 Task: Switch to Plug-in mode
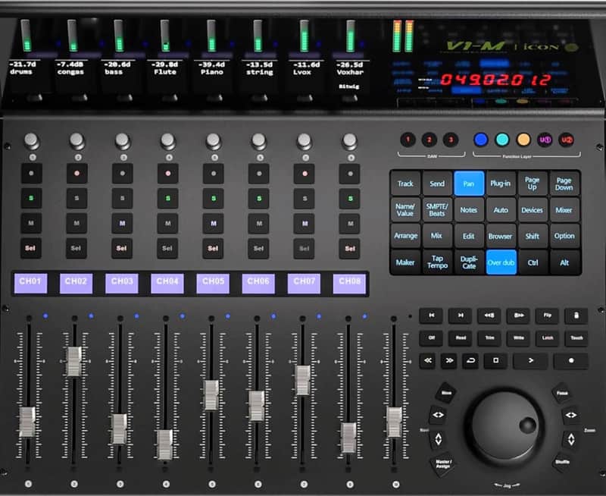pyautogui.click(x=501, y=184)
